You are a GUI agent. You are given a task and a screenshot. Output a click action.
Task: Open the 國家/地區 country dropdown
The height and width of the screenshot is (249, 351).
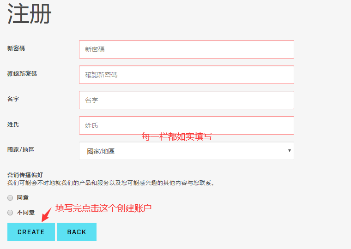tap(186, 151)
